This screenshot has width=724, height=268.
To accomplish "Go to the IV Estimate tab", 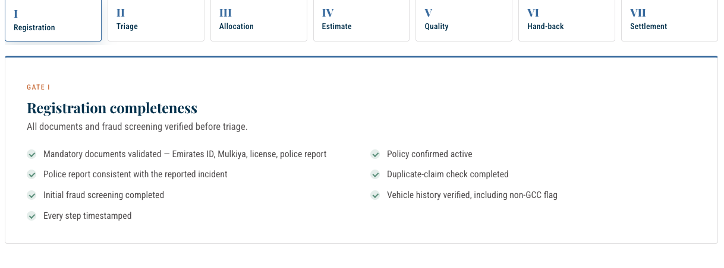I will [x=361, y=20].
